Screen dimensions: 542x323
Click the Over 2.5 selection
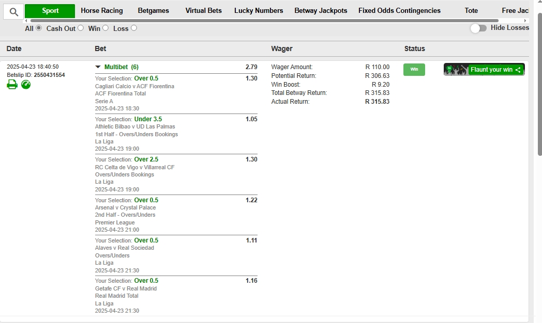point(146,159)
